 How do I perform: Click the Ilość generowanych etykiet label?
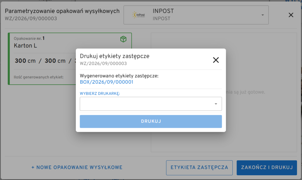(39, 77)
